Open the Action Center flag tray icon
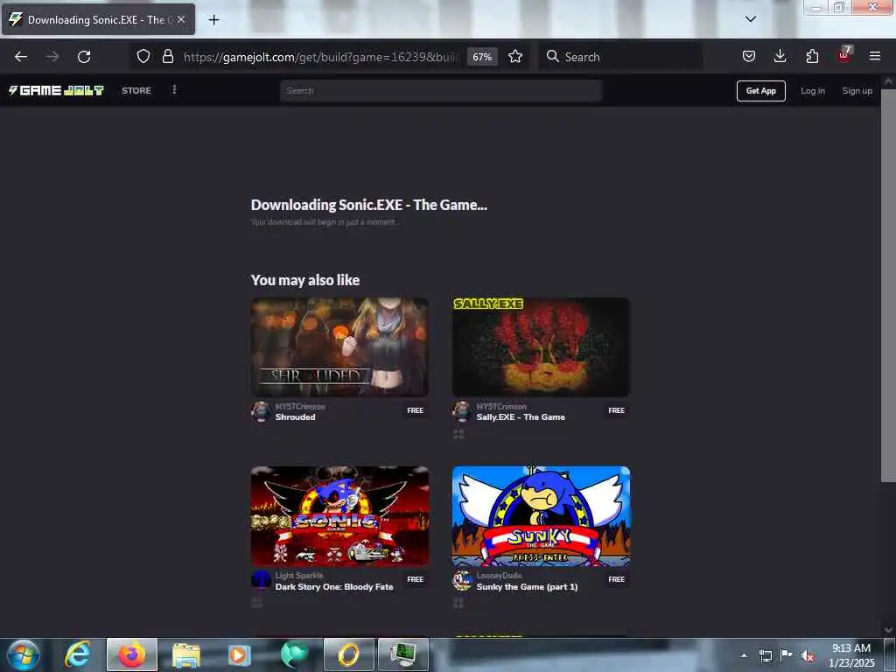 (x=787, y=654)
